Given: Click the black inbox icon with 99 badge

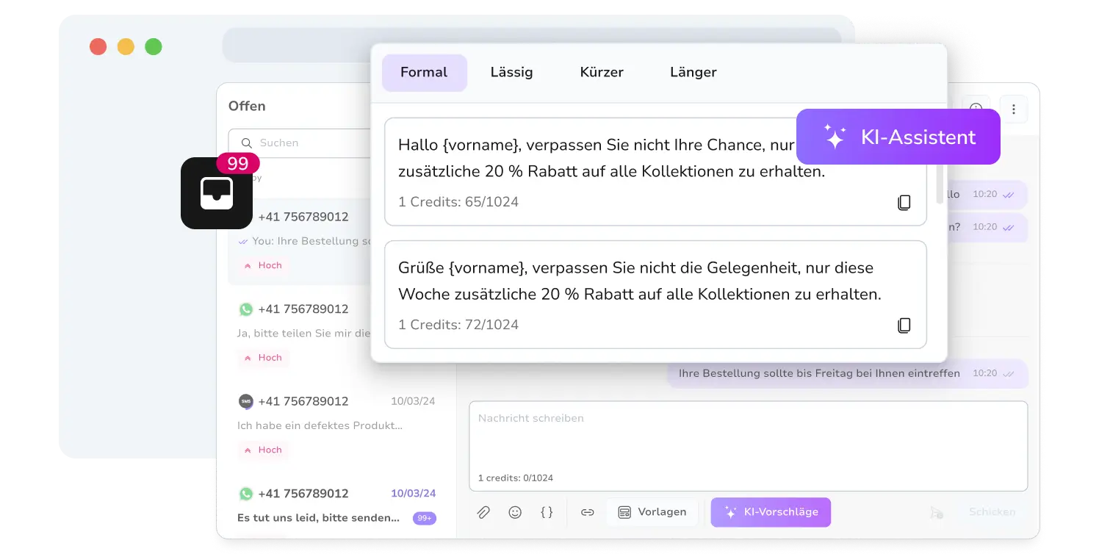Looking at the screenshot, I should [x=217, y=193].
